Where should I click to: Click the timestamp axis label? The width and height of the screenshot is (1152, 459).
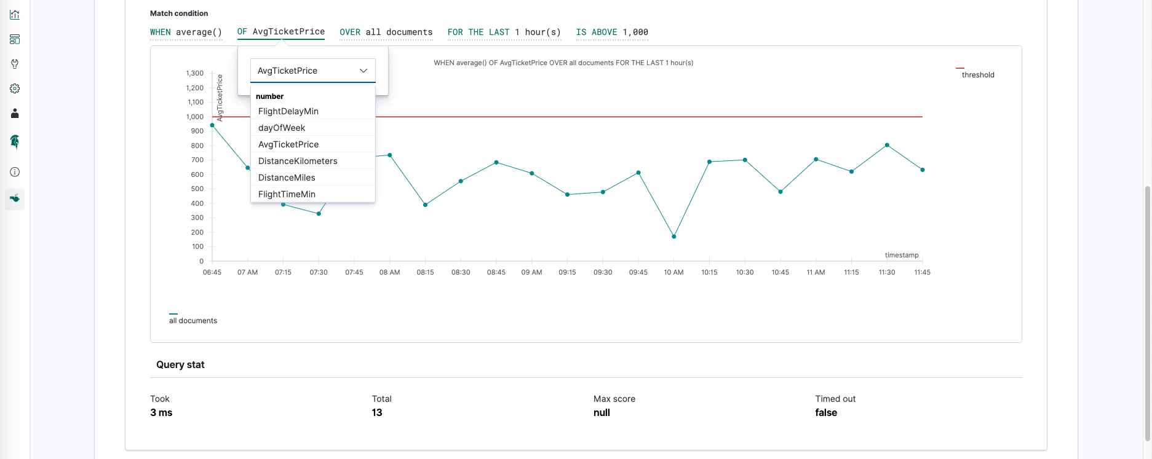[x=902, y=255]
